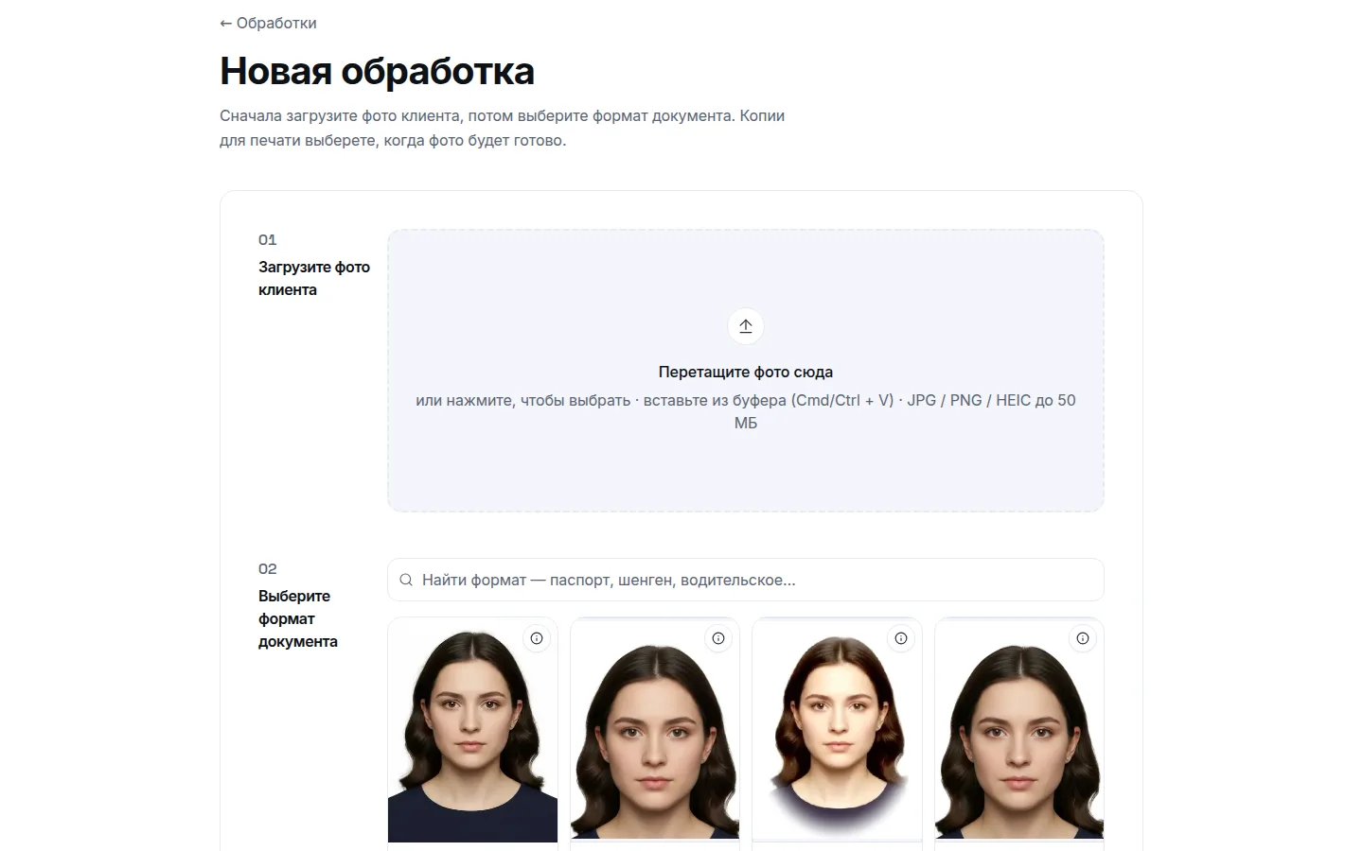Click the 02 step number
The height and width of the screenshot is (851, 1363).
268,568
